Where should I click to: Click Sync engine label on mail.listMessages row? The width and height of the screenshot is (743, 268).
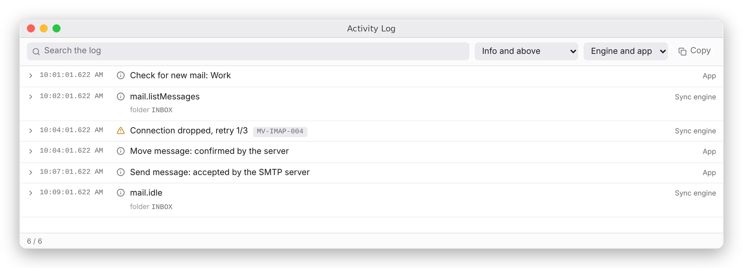pos(695,97)
